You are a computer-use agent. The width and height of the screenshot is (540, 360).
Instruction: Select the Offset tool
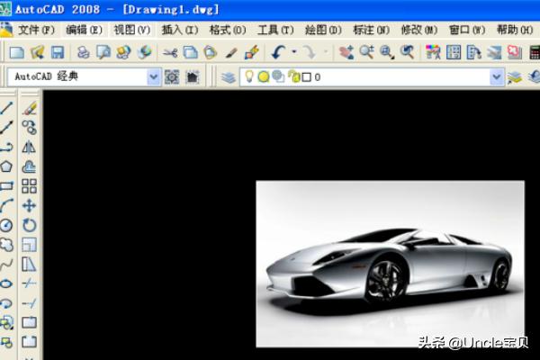pyautogui.click(x=30, y=166)
